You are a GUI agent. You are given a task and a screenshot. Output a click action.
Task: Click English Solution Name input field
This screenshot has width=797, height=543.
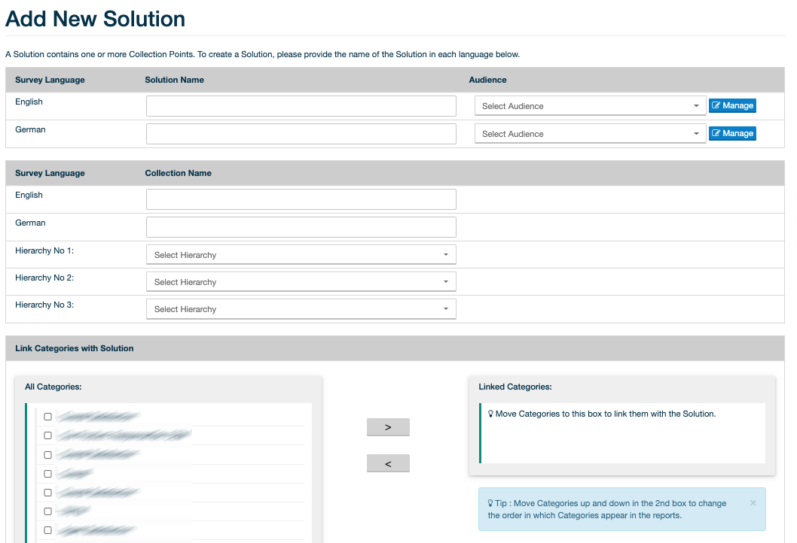pos(301,106)
